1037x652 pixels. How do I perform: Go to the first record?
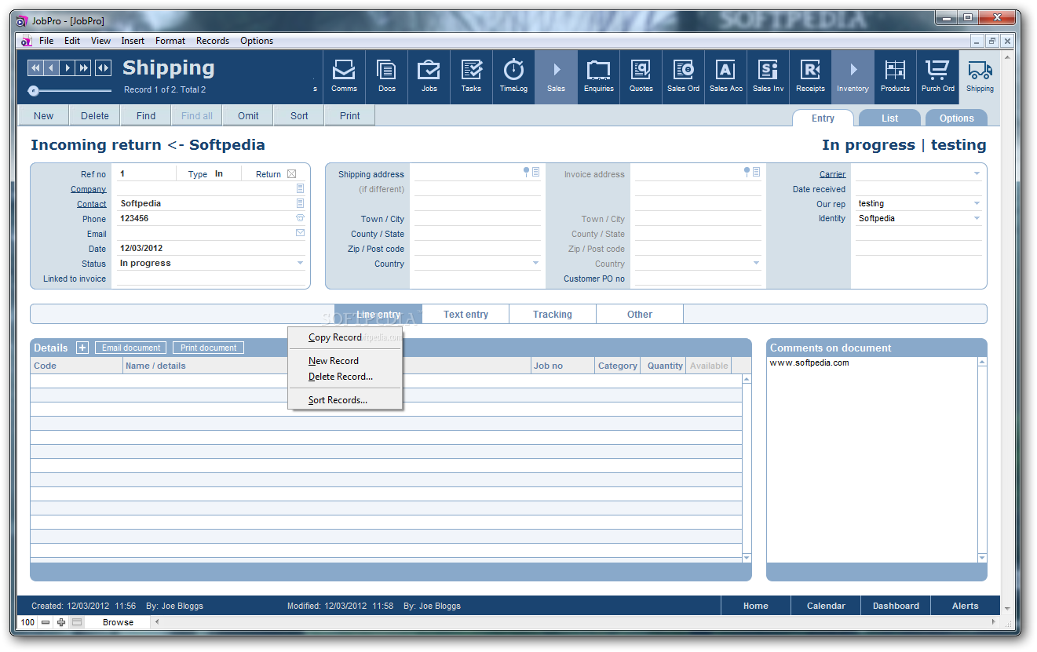click(35, 67)
